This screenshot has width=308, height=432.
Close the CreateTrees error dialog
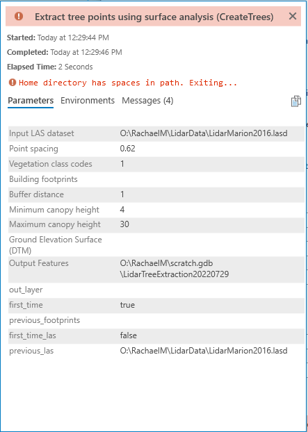coord(293,17)
